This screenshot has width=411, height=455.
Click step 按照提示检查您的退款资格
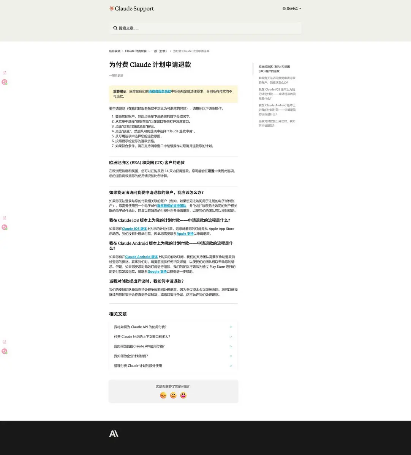pyautogui.click(x=135, y=141)
